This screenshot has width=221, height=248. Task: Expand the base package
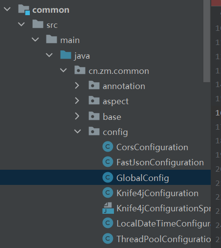tap(77, 116)
